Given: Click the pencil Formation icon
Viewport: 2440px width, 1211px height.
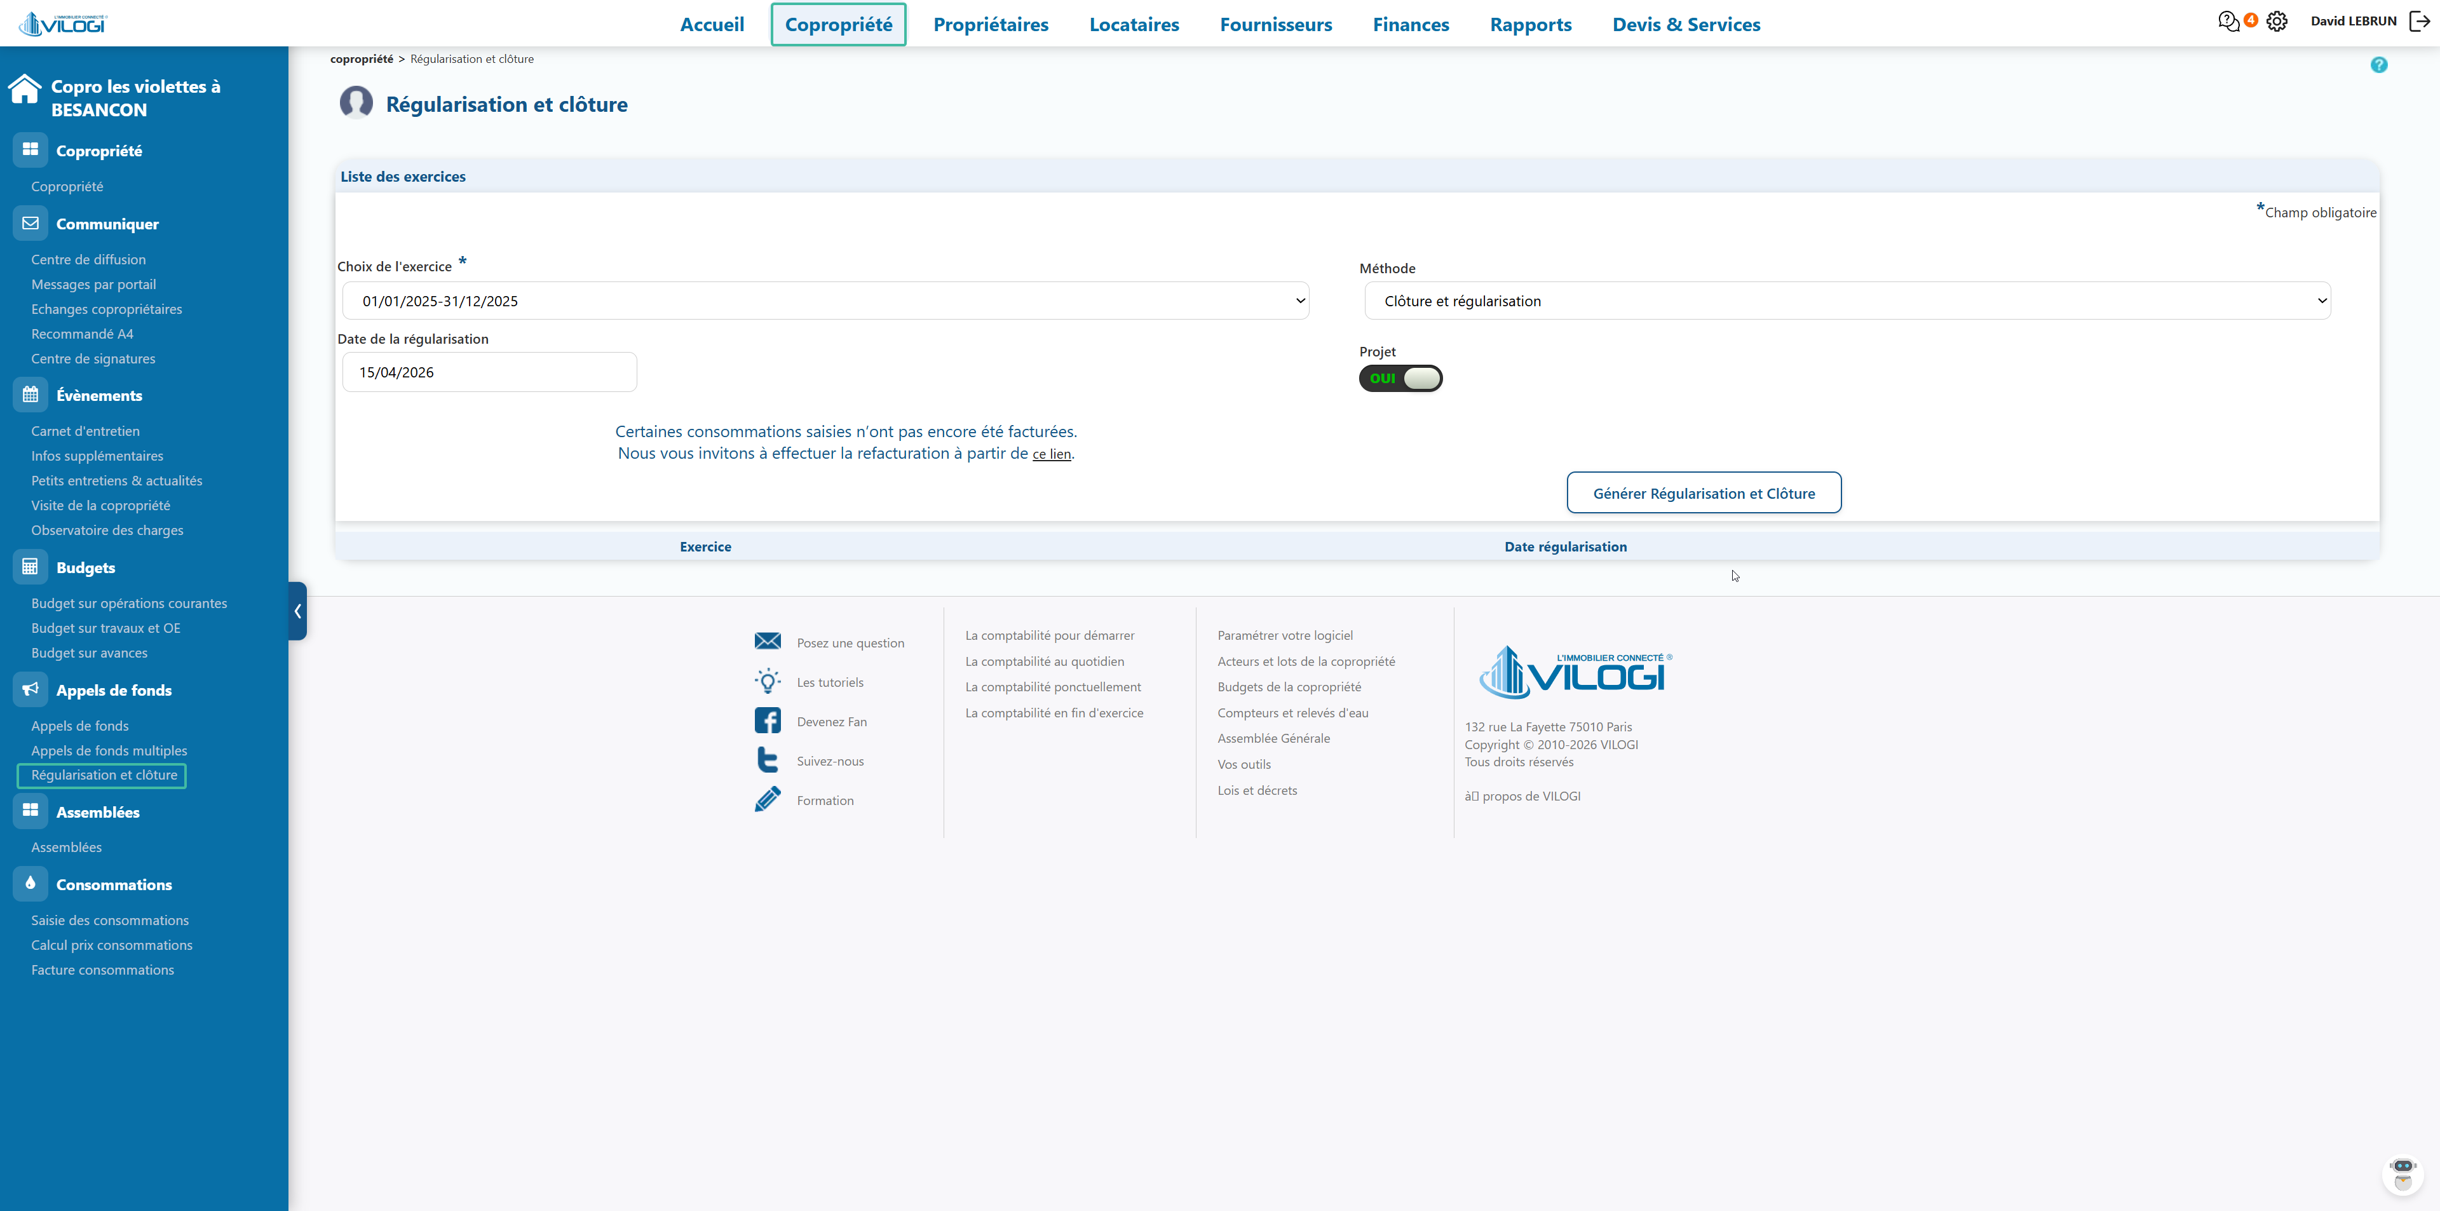Looking at the screenshot, I should [767, 799].
